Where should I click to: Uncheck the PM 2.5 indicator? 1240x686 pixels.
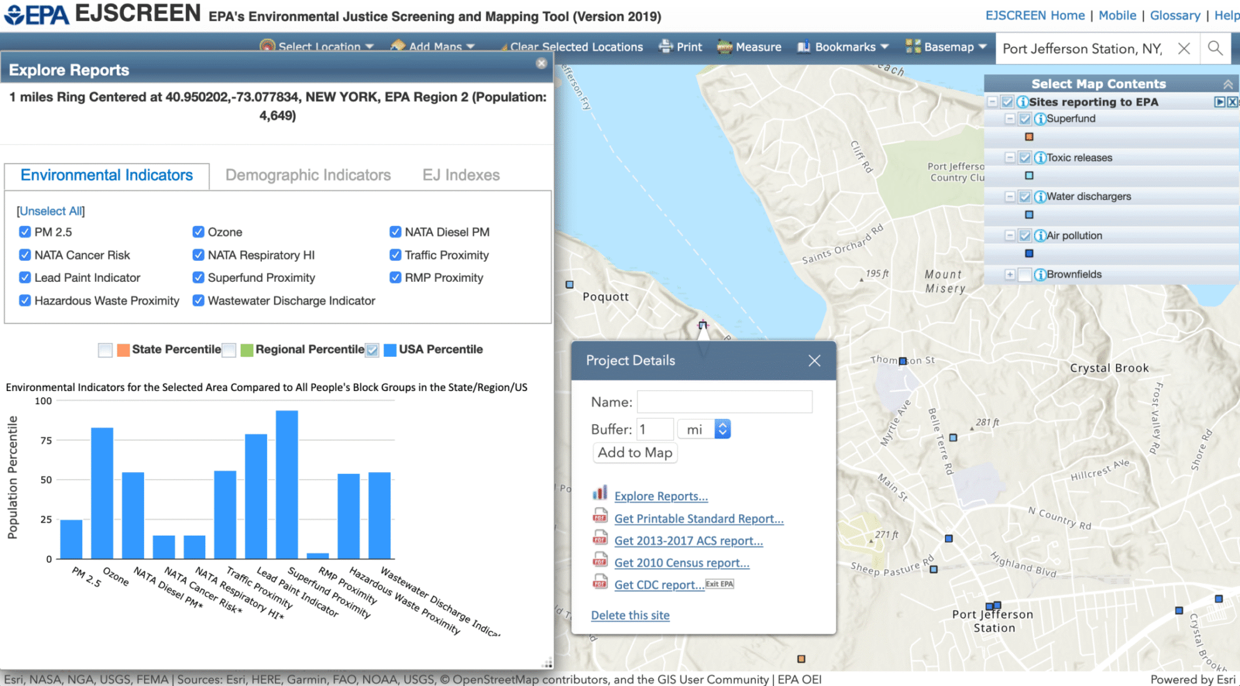point(25,232)
